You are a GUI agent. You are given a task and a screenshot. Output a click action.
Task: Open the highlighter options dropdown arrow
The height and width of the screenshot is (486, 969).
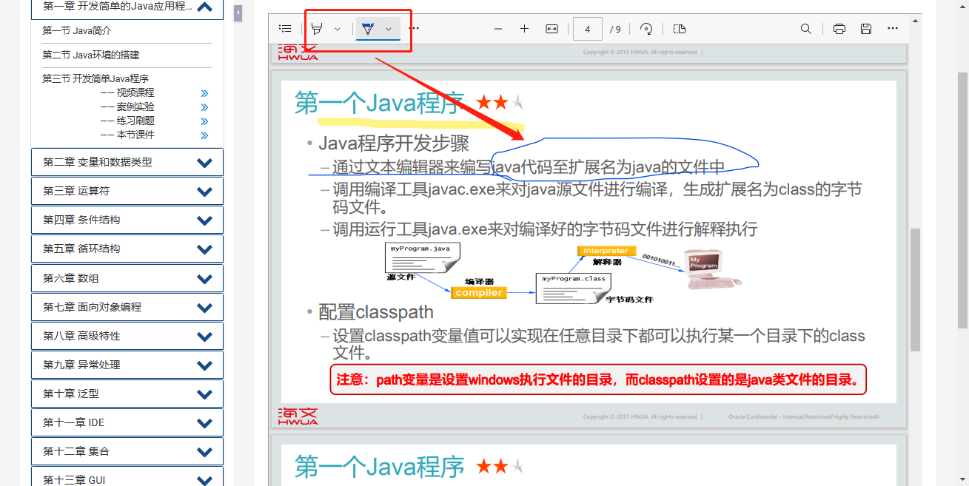pos(338,29)
